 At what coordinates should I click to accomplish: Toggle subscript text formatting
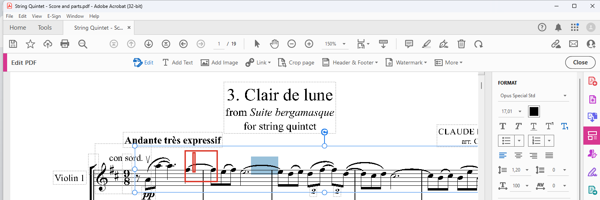[565, 126]
